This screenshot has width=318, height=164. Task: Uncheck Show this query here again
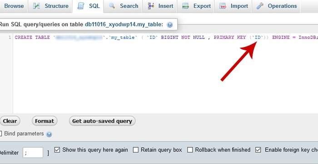(57, 150)
